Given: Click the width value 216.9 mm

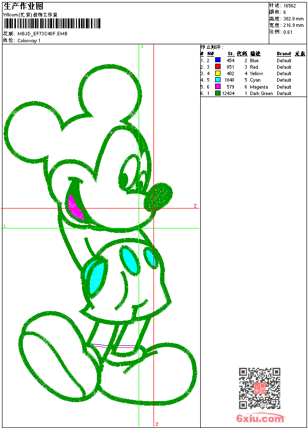Looking at the screenshot, I should 293,25.
